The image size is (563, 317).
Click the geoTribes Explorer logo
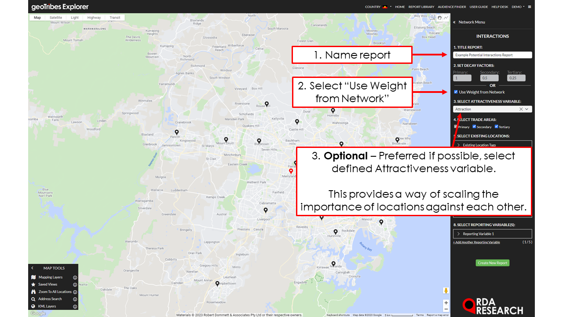(60, 7)
